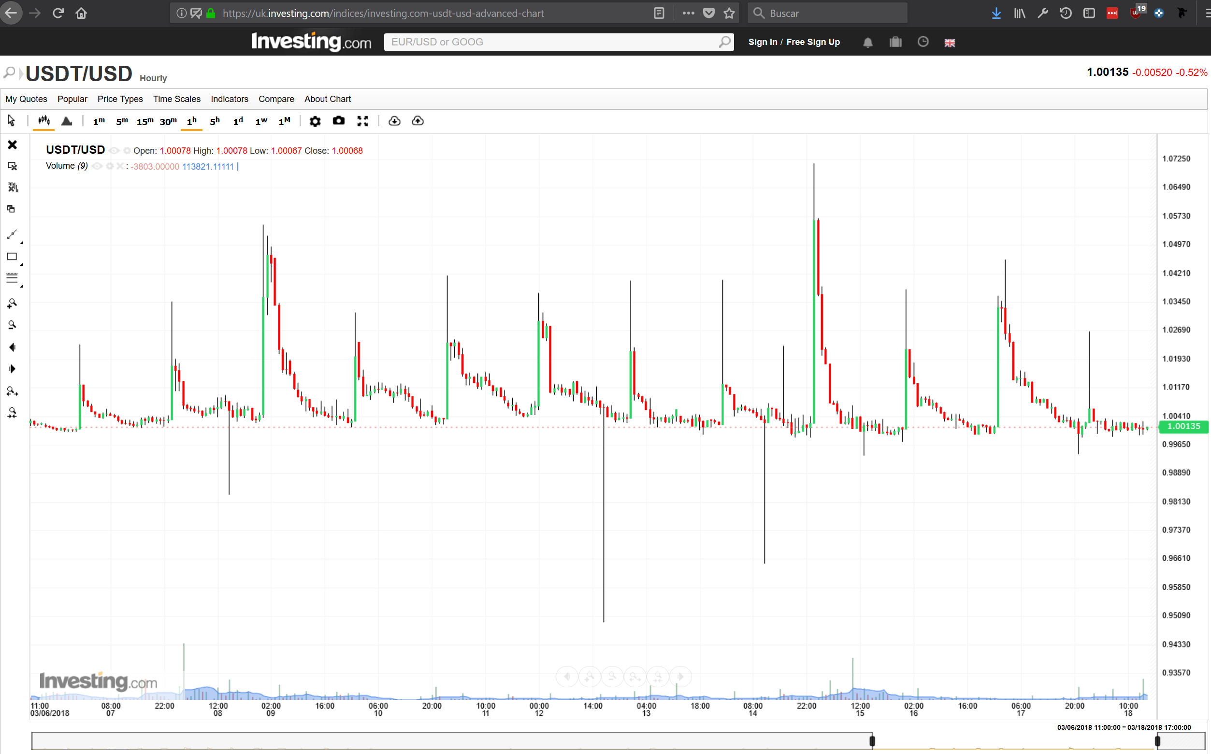This screenshot has width=1211, height=754.
Task: Switch to area chart with the mountain icon
Action: [x=67, y=121]
